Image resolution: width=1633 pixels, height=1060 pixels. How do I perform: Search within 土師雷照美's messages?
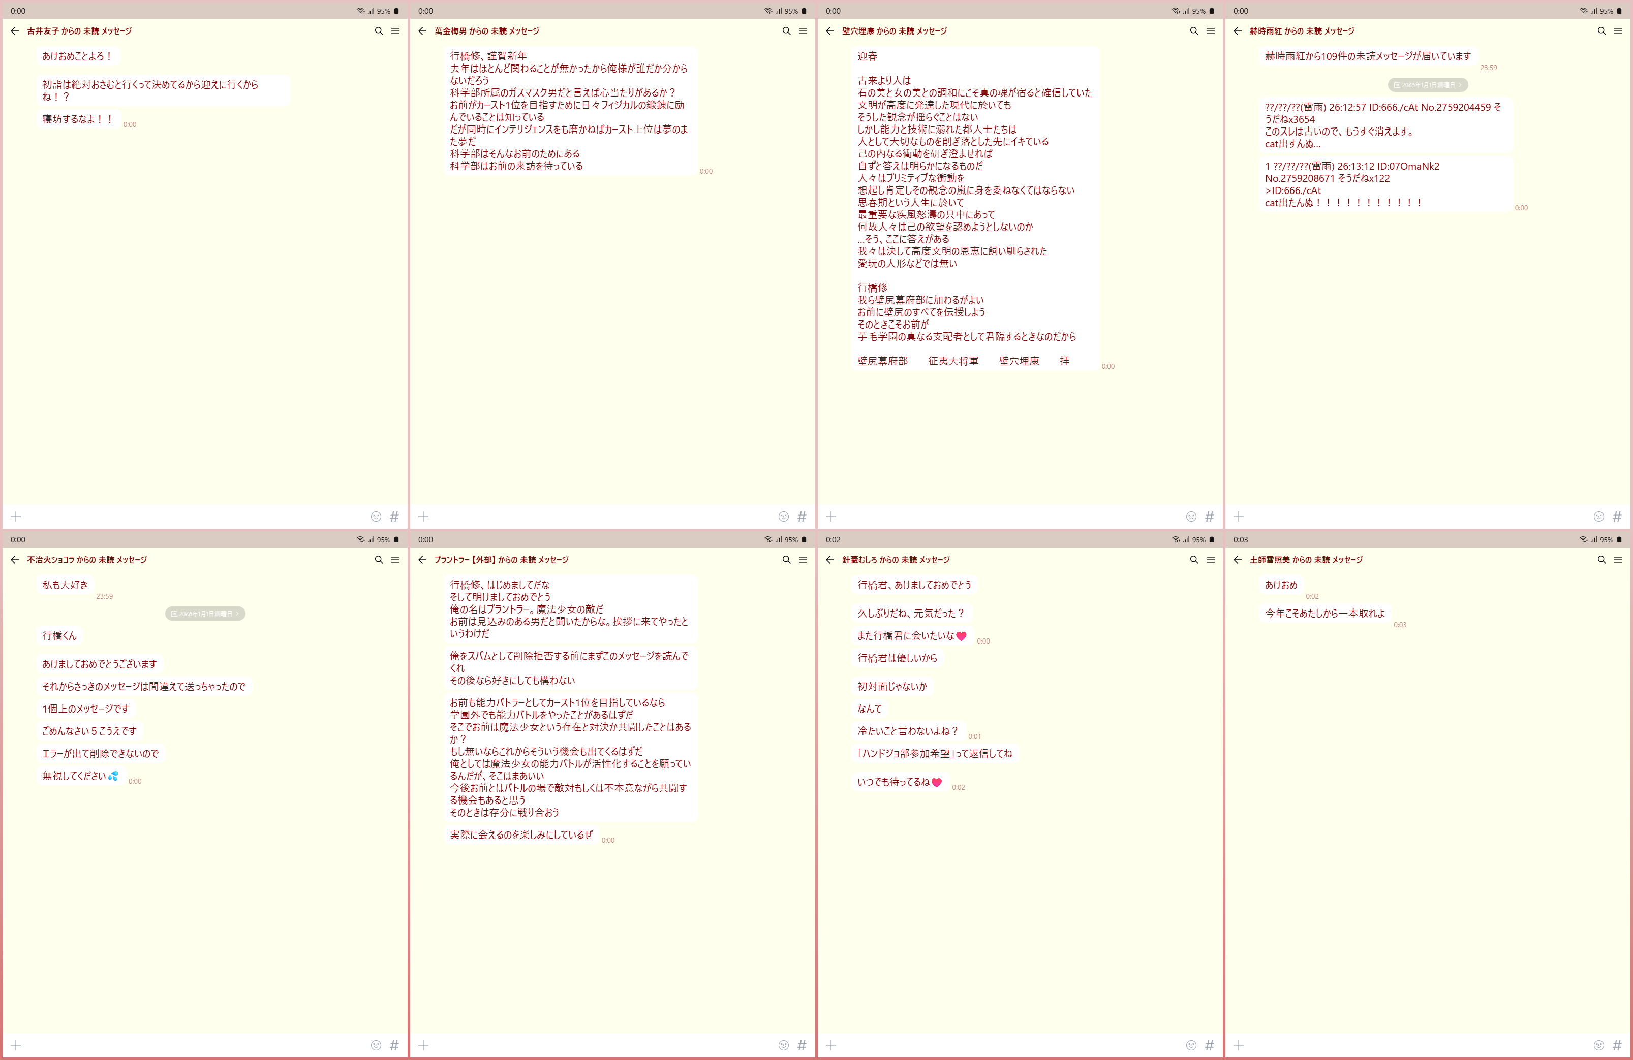pos(1601,560)
